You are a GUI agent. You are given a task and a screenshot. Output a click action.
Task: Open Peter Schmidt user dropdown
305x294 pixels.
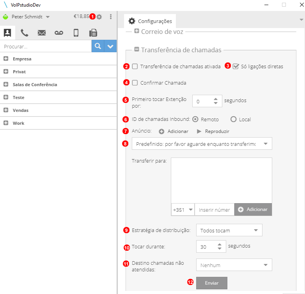pyautogui.click(x=48, y=17)
